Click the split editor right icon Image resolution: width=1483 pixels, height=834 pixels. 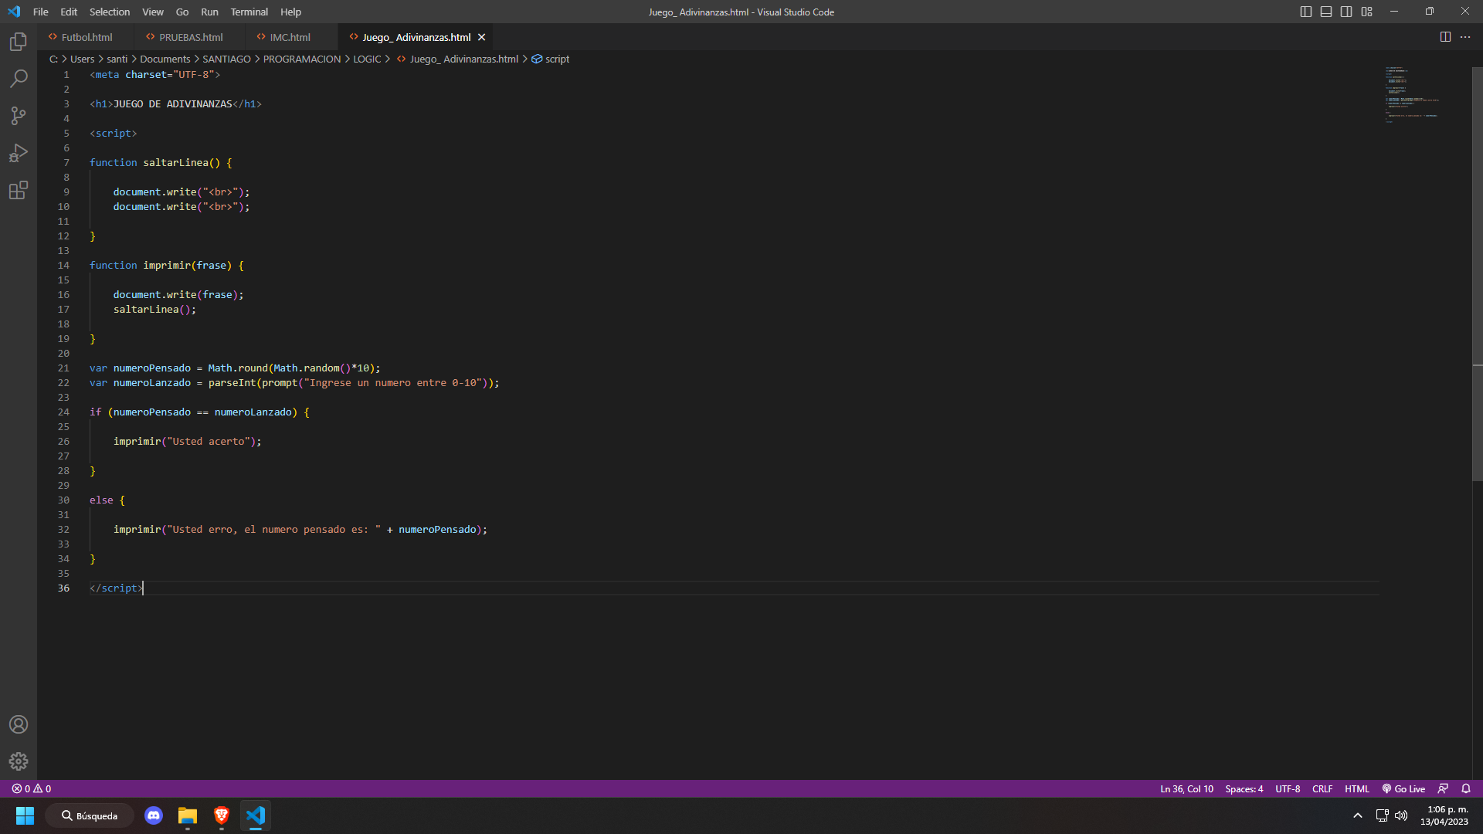point(1445,37)
